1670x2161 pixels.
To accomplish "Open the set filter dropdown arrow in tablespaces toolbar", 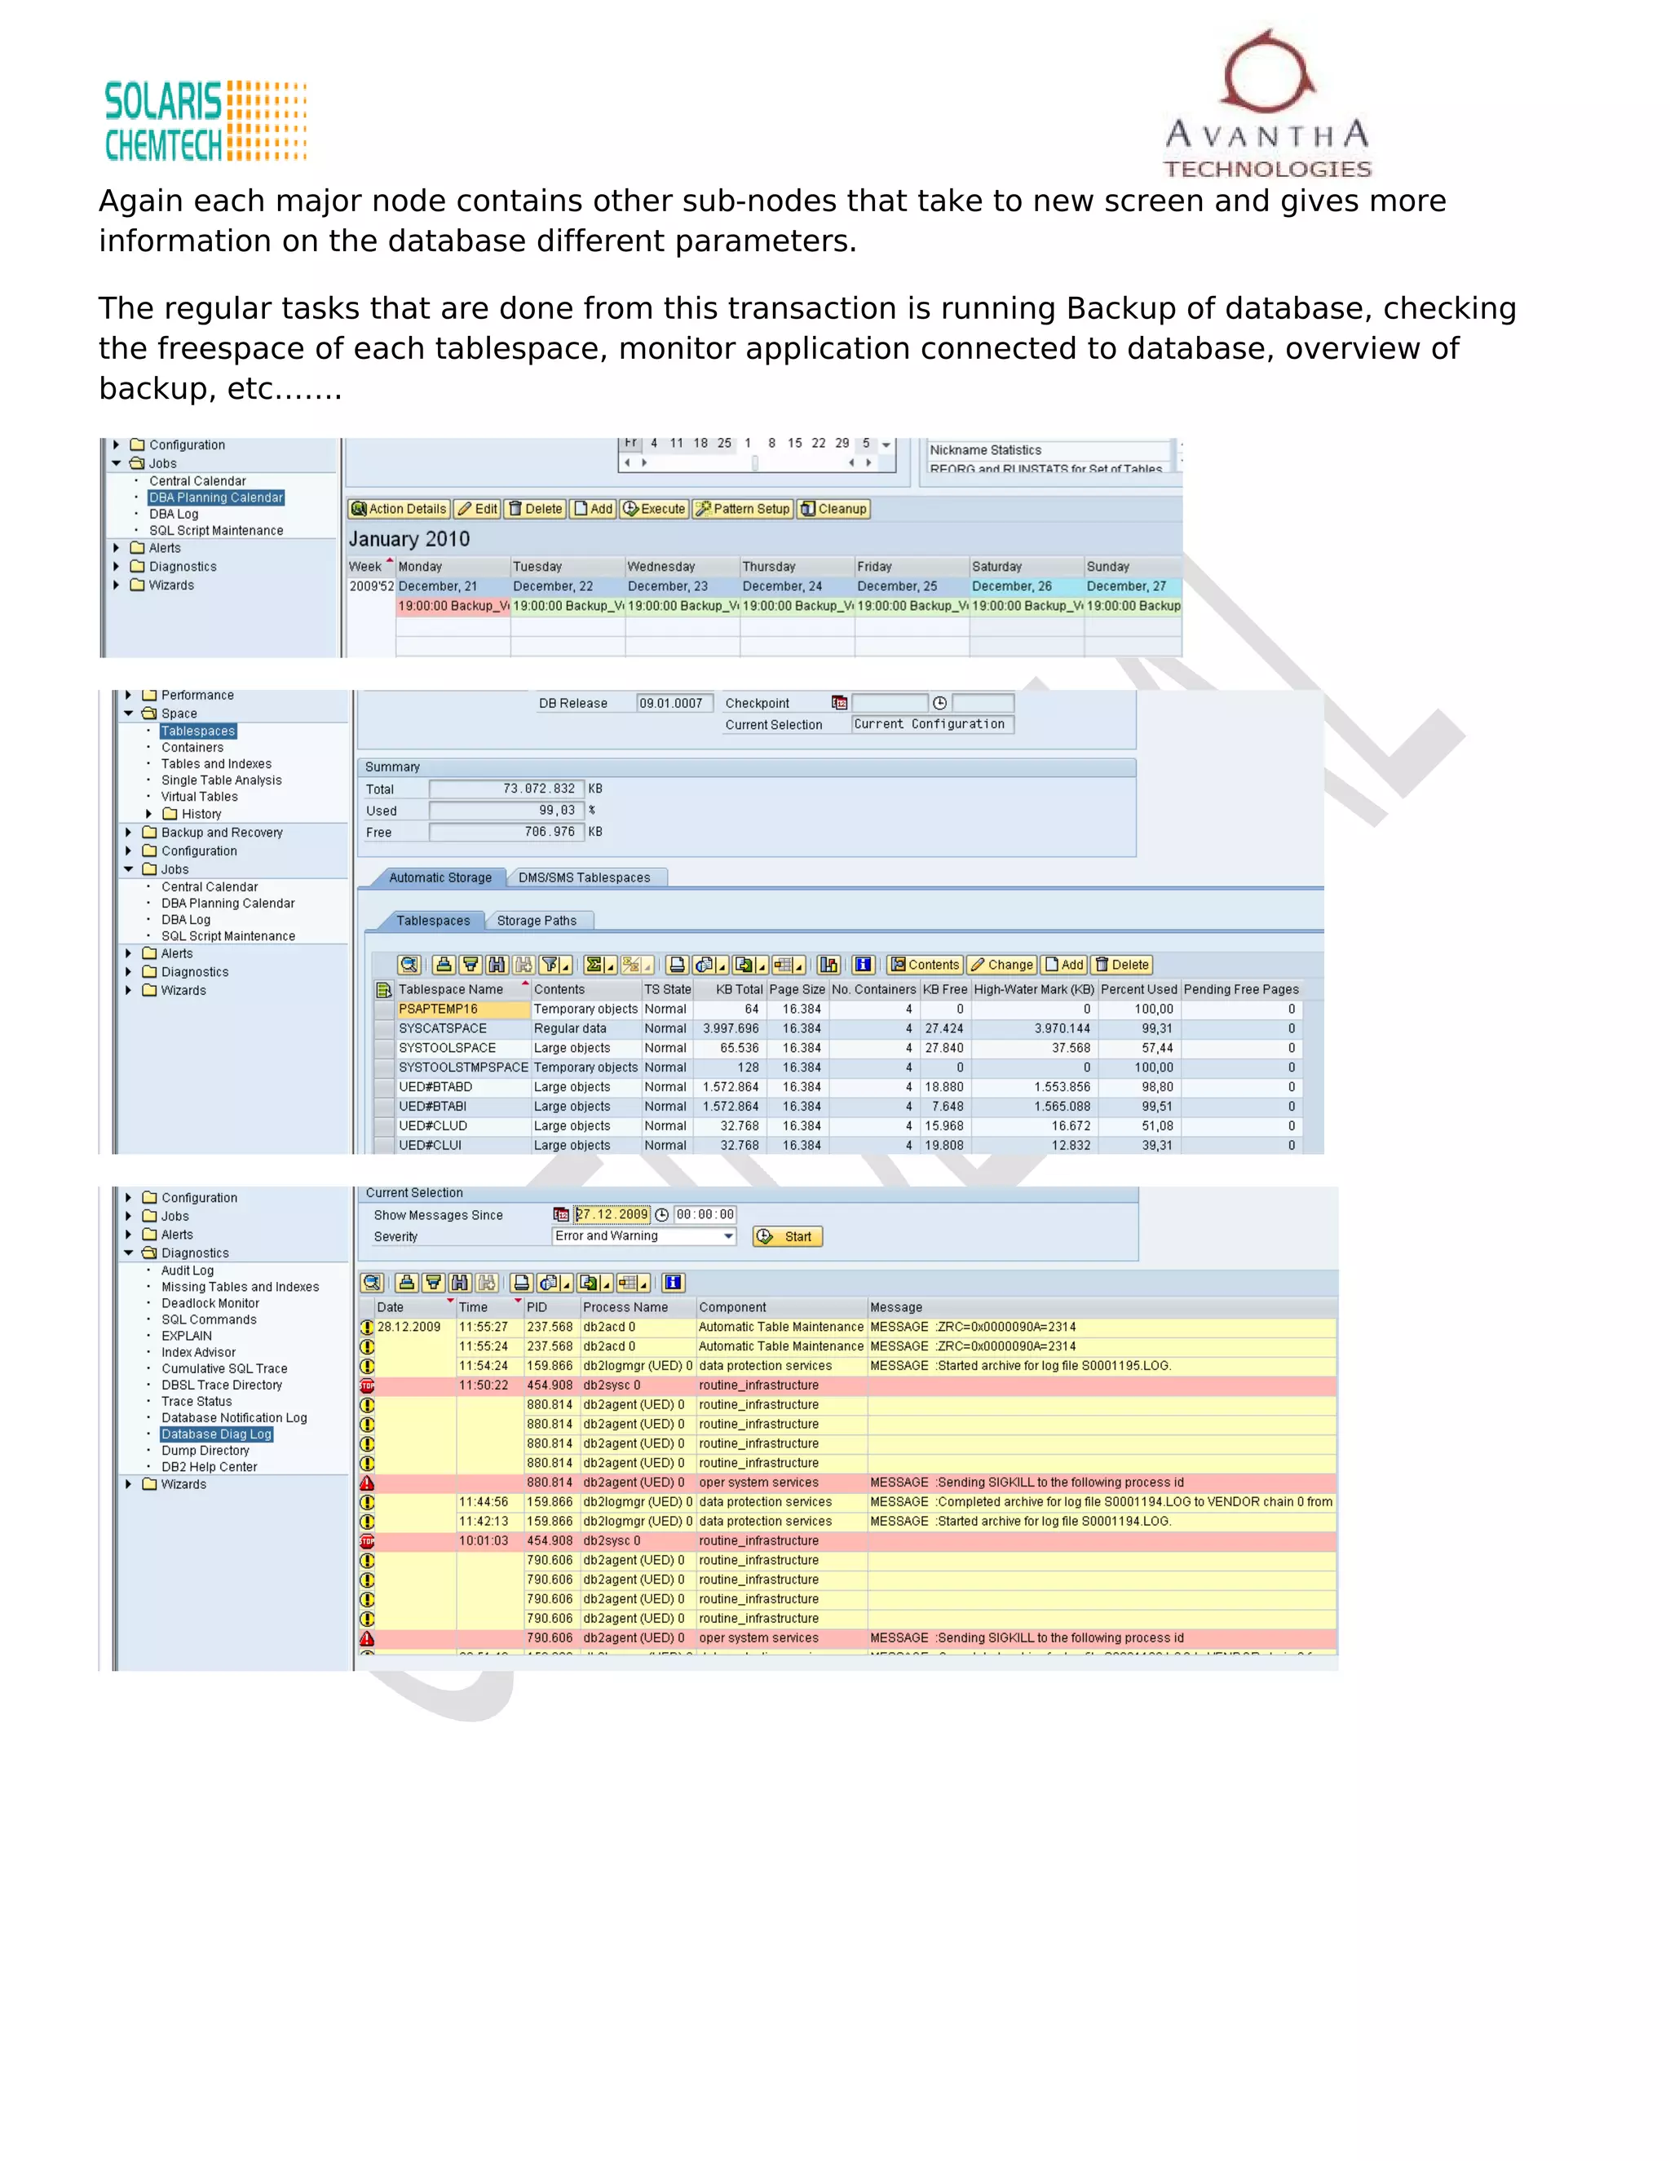I will [x=565, y=966].
